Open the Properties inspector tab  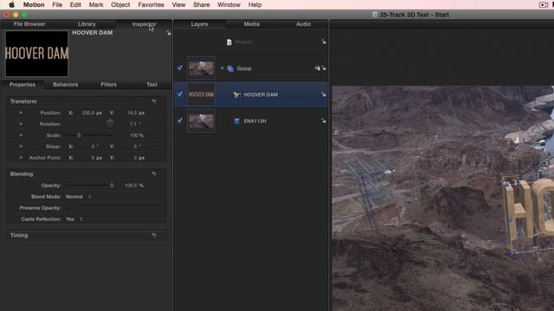click(x=23, y=85)
